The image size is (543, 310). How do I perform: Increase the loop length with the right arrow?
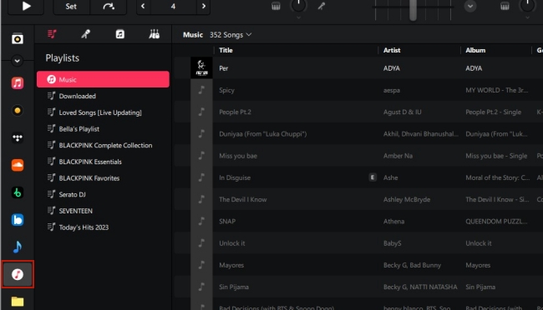click(x=204, y=6)
